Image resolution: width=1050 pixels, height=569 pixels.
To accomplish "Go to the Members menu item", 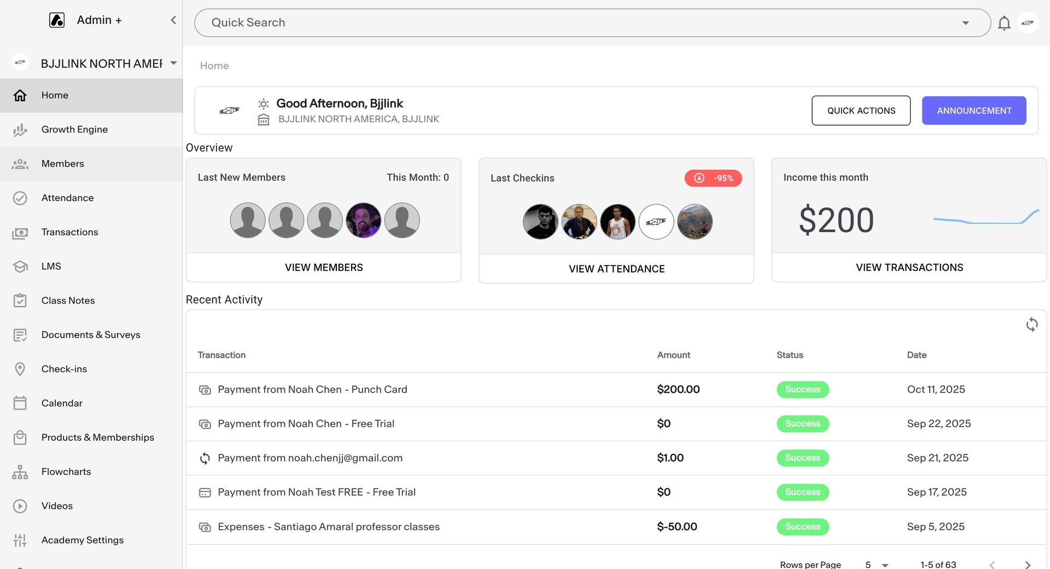I will pos(63,164).
